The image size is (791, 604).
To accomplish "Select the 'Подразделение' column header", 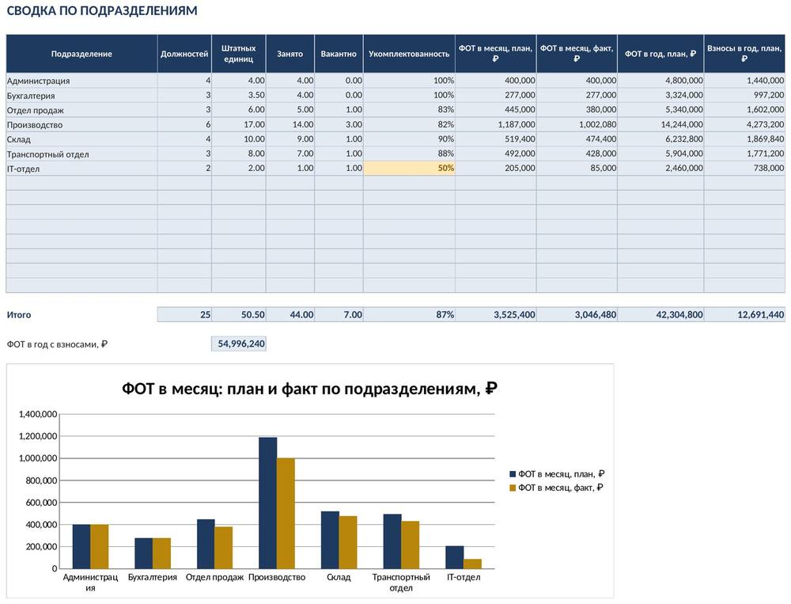I will 81,54.
